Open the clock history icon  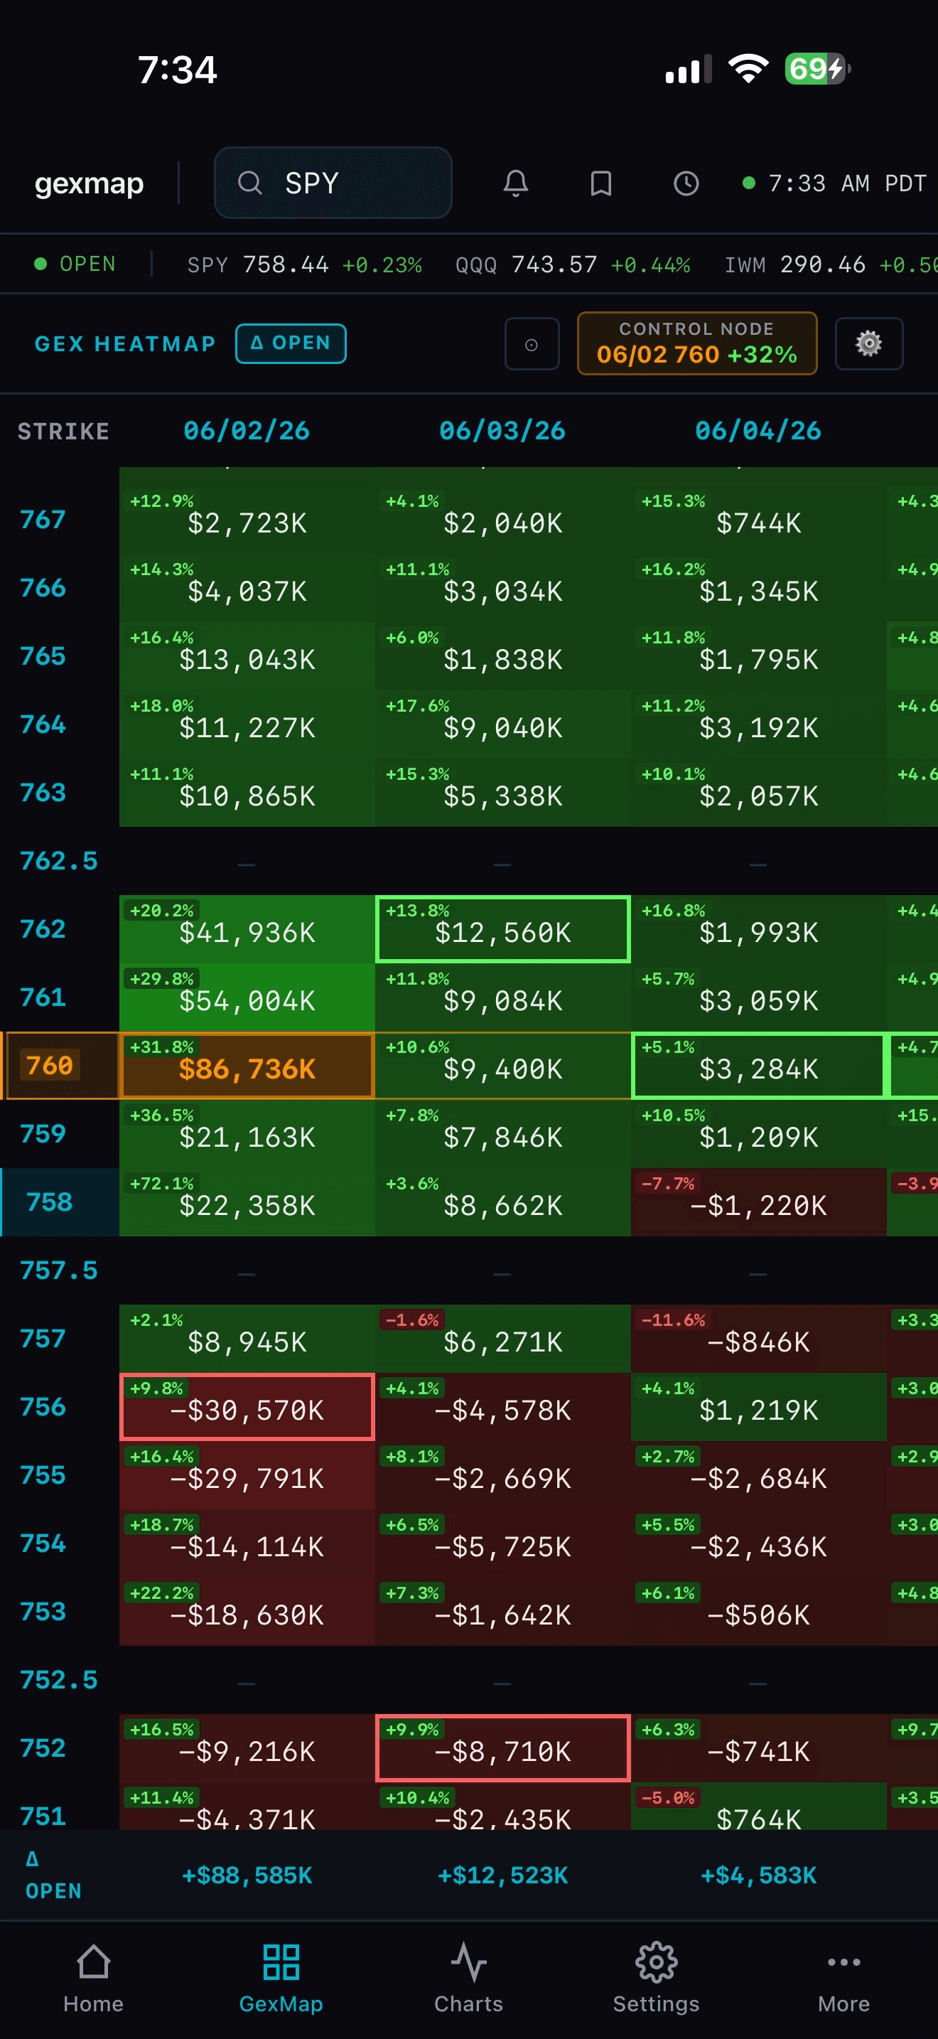pos(686,183)
